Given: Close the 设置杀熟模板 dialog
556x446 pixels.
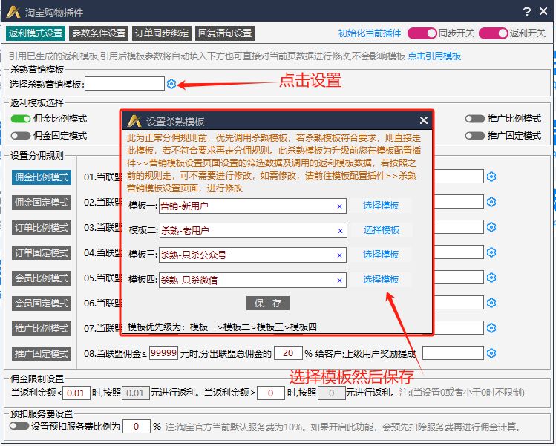Looking at the screenshot, I should (423, 120).
